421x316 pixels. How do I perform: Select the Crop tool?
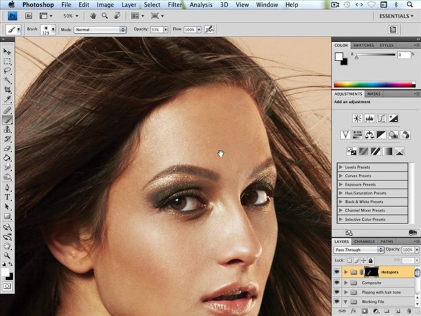[7, 90]
